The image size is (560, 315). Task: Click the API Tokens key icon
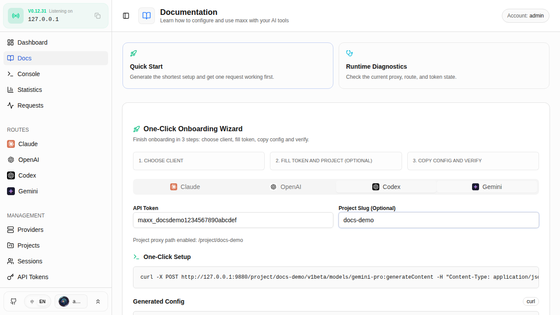(x=10, y=277)
